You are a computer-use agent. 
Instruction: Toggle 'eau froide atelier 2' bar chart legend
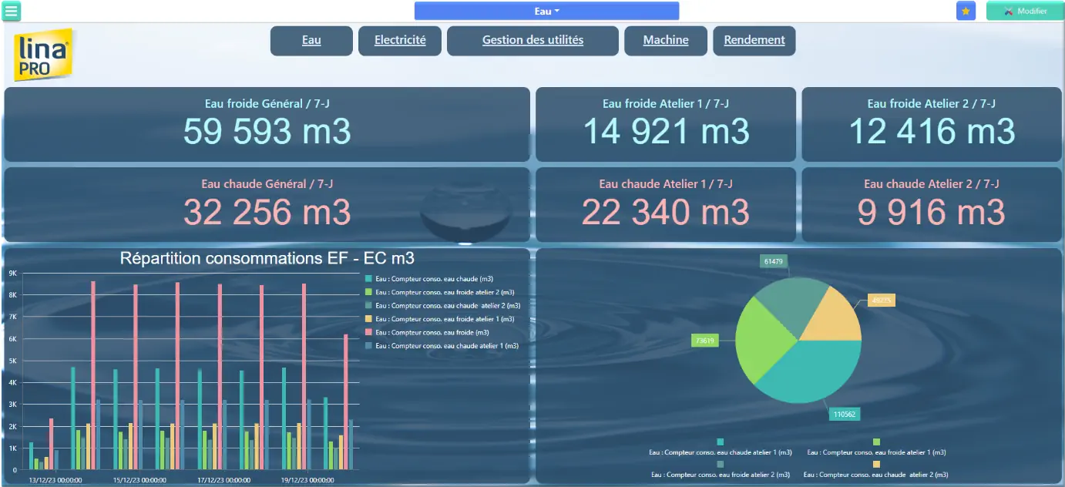click(439, 293)
